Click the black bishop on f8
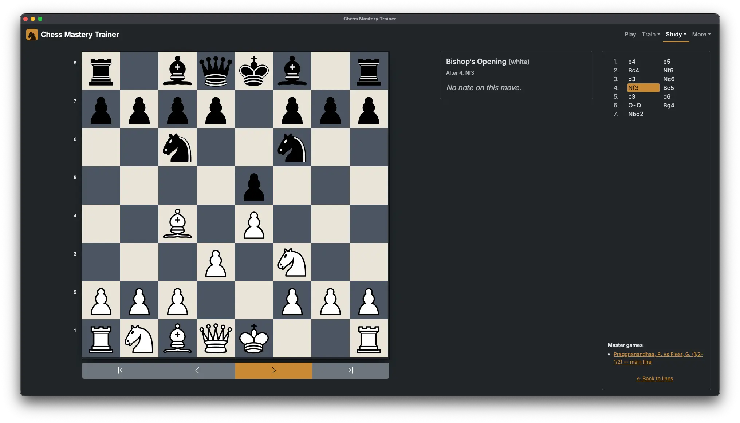 [x=292, y=71]
